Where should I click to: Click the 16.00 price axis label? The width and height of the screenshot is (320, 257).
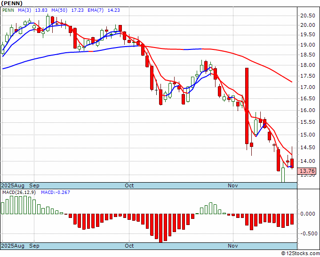click(308, 110)
